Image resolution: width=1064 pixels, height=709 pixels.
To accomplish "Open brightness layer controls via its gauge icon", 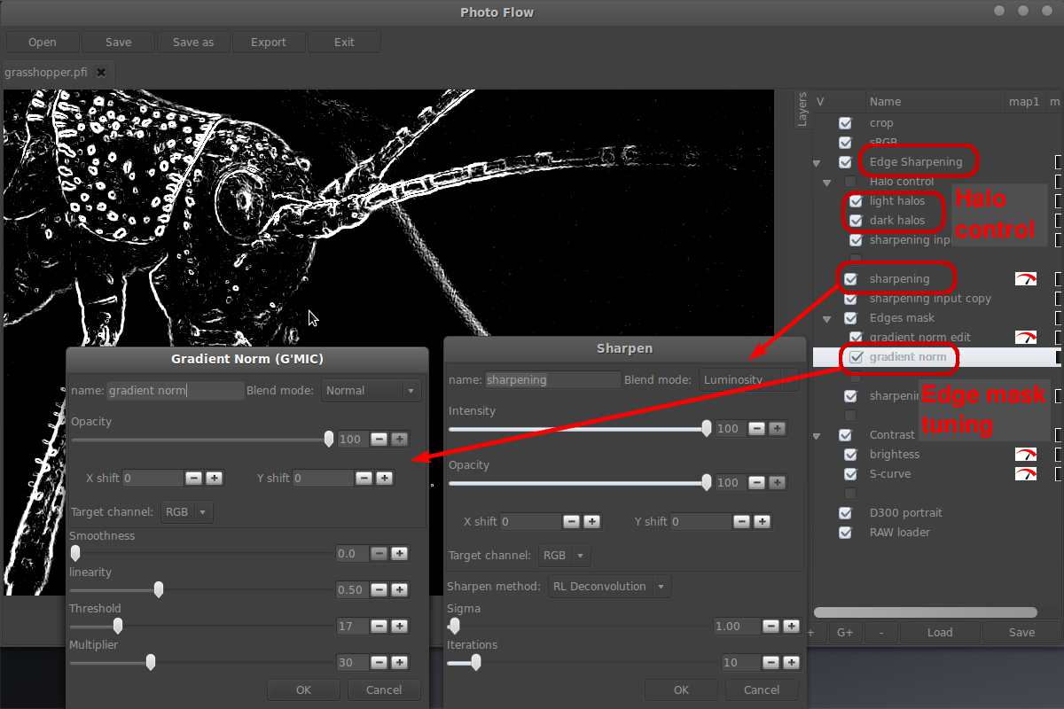I will (x=1026, y=454).
